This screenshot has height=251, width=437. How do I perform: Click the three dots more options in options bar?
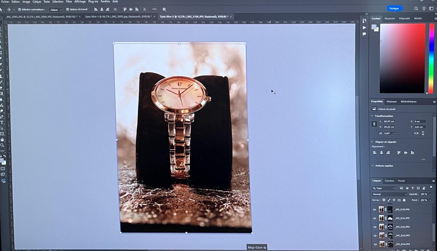point(154,9)
